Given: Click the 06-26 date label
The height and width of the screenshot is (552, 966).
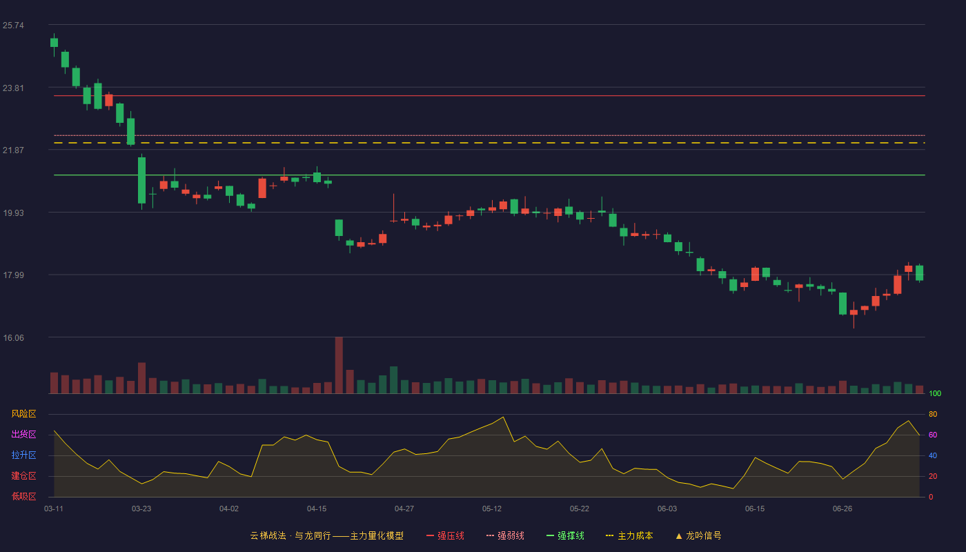Looking at the screenshot, I should point(842,509).
